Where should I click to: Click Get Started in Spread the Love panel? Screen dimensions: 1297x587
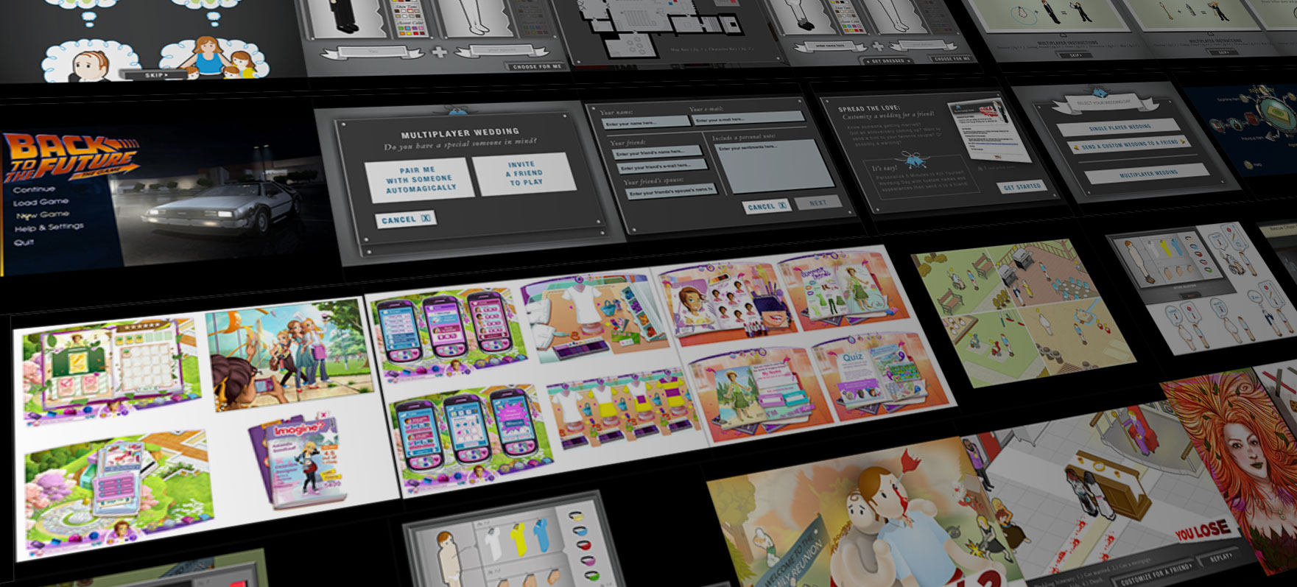click(x=1022, y=187)
